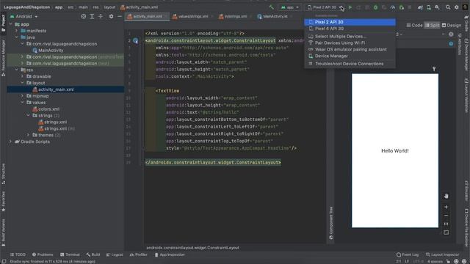
Task: Switch to Split view mode
Action: click(x=433, y=26)
